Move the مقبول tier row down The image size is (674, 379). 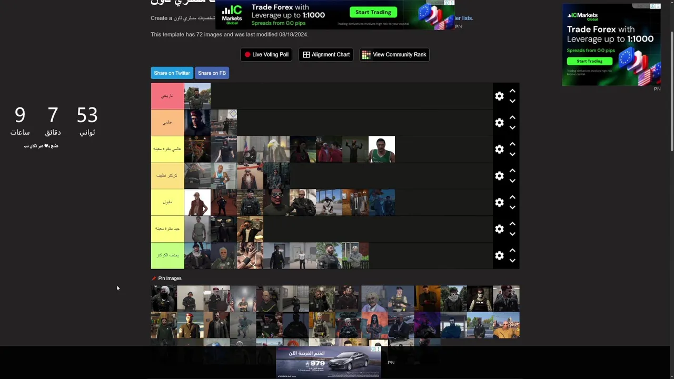click(x=512, y=207)
